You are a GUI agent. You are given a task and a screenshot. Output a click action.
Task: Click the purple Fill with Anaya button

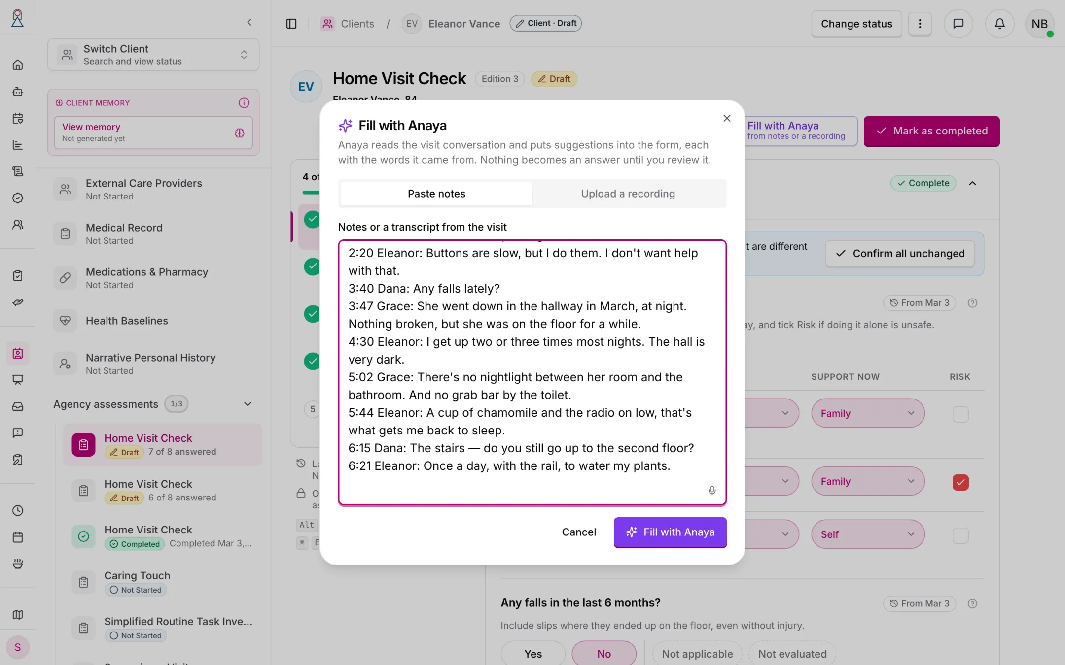(670, 532)
